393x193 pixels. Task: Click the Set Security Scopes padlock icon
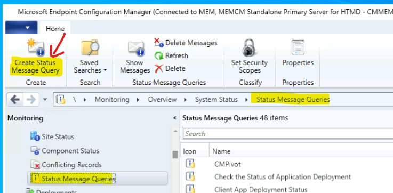point(249,47)
